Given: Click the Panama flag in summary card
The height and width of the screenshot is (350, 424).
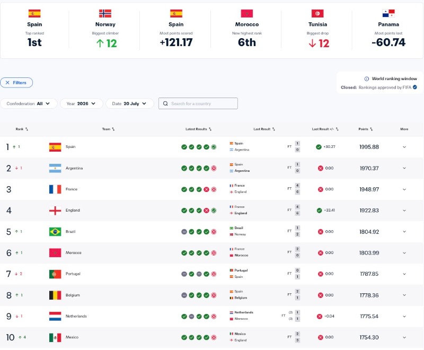Looking at the screenshot, I should coord(388,13).
